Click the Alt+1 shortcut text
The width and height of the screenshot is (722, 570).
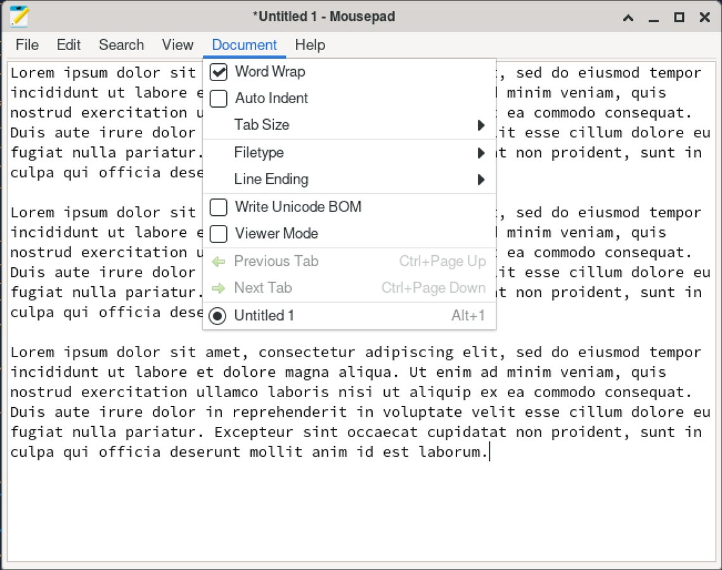pos(468,315)
